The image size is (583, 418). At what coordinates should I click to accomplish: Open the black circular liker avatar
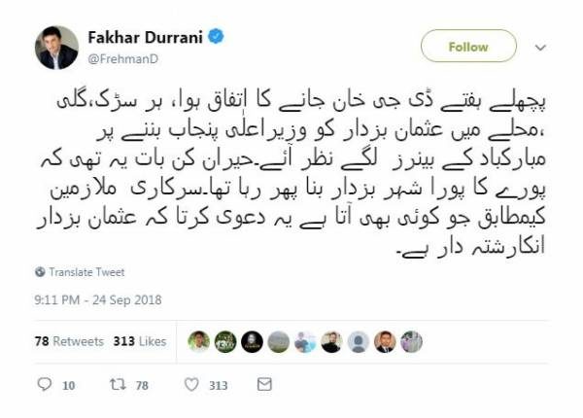point(252,342)
